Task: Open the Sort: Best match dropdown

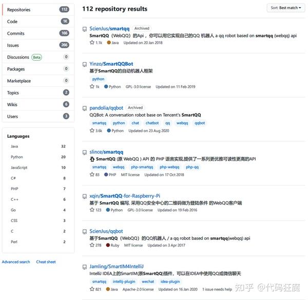Action: [285, 8]
